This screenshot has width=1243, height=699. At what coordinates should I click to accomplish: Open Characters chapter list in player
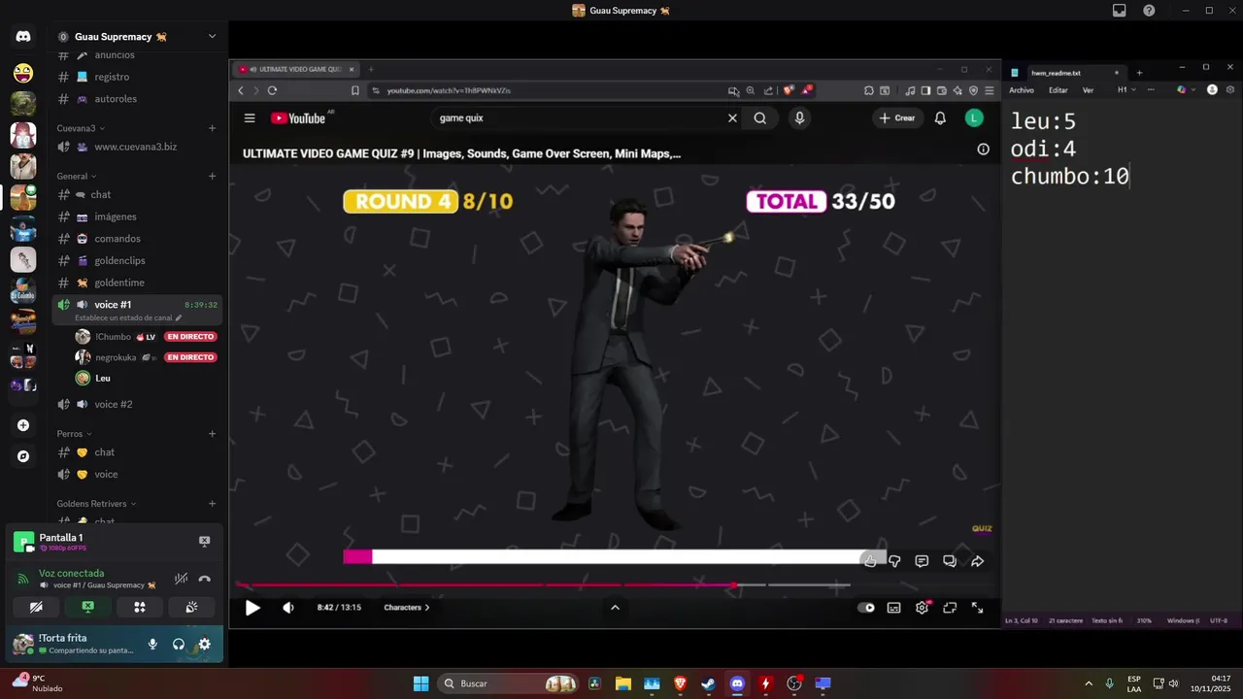coord(407,608)
